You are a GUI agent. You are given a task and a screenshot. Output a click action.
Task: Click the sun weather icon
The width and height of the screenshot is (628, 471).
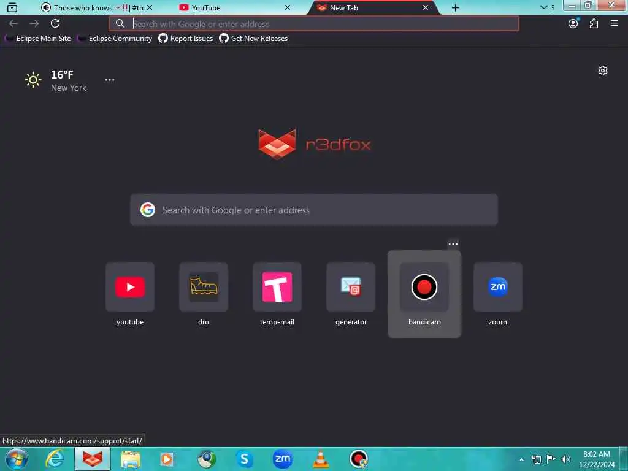(x=33, y=80)
